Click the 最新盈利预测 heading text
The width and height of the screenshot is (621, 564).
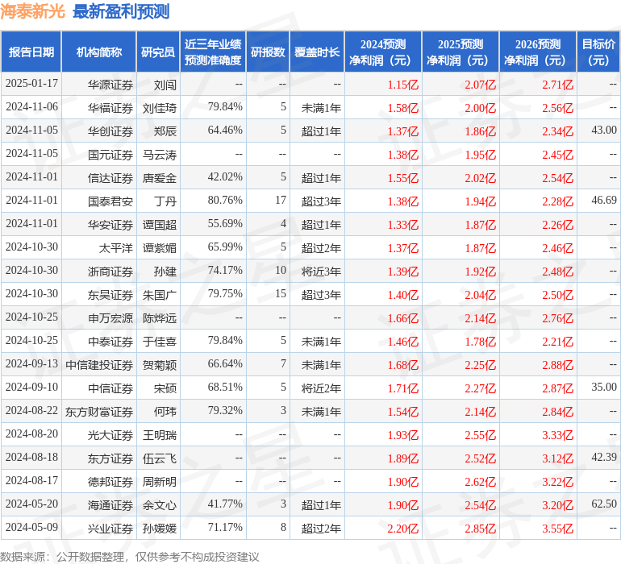click(x=121, y=11)
